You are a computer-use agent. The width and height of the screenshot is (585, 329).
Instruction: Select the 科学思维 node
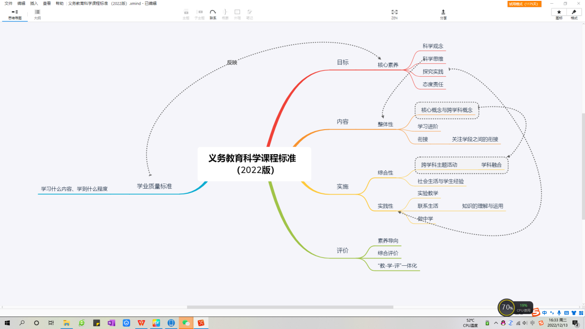tap(433, 59)
